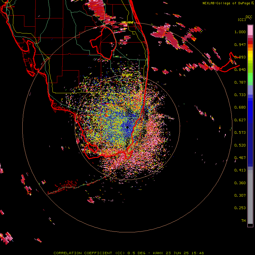
Task: Select the 0.627 legend value
Action: [240, 120]
